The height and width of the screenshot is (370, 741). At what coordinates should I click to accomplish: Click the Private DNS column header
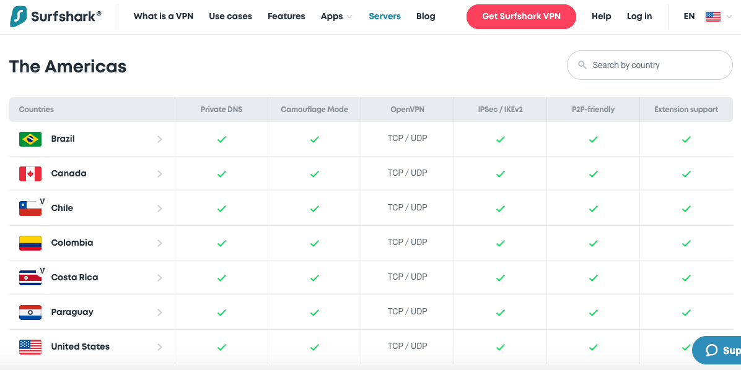[222, 110]
